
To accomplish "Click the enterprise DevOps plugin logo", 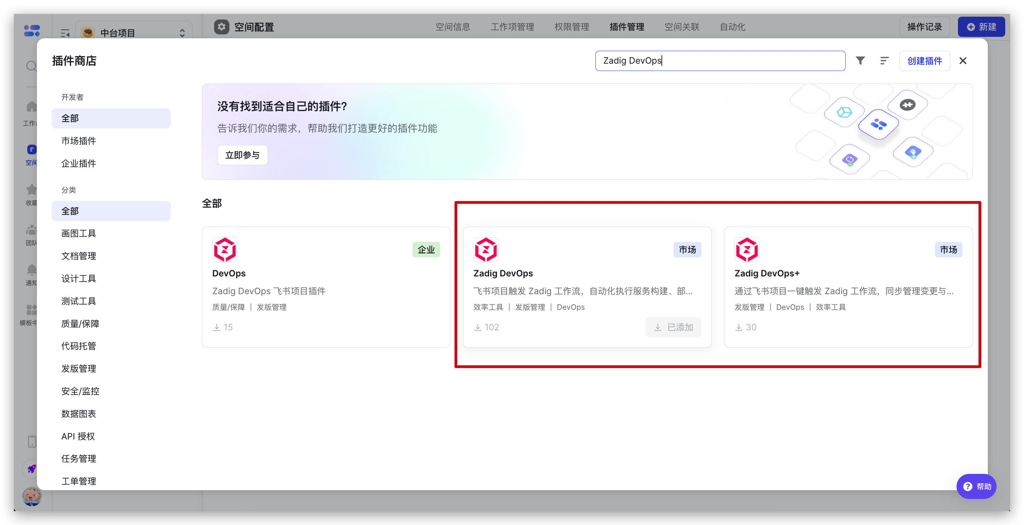I will (225, 250).
